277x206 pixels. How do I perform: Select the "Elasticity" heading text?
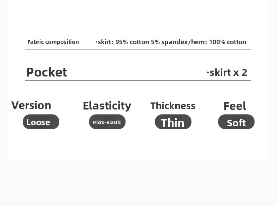(x=107, y=106)
